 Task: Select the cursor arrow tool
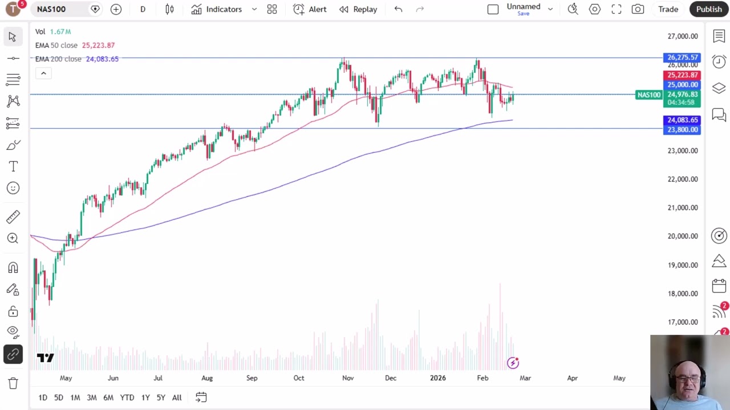coord(13,37)
